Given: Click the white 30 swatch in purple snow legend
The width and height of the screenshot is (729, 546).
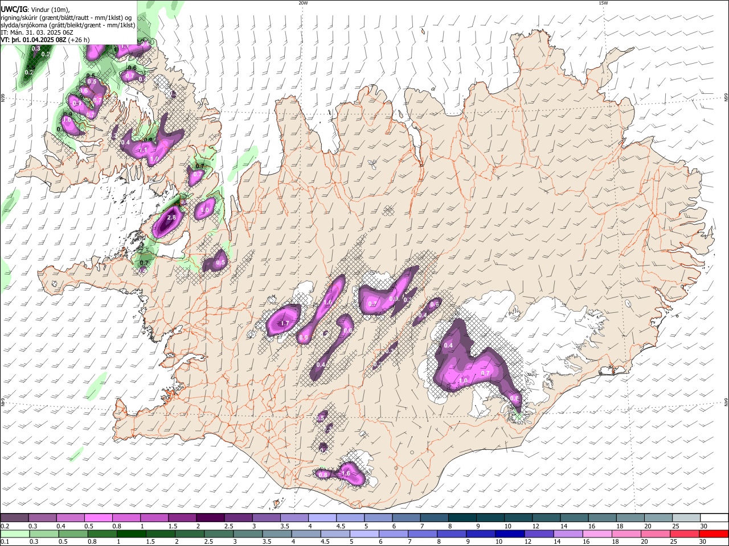Looking at the screenshot, I should point(714,518).
